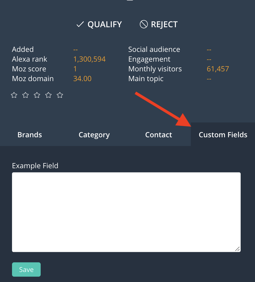Click the Alexa rank value 1,300,594

coord(89,59)
